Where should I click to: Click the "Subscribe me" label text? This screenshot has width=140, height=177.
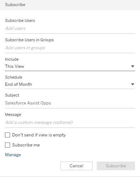(x=26, y=145)
